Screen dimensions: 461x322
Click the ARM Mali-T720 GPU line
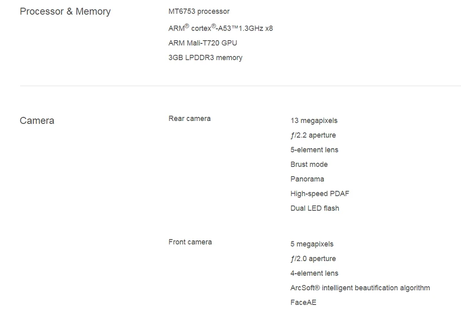click(x=203, y=43)
